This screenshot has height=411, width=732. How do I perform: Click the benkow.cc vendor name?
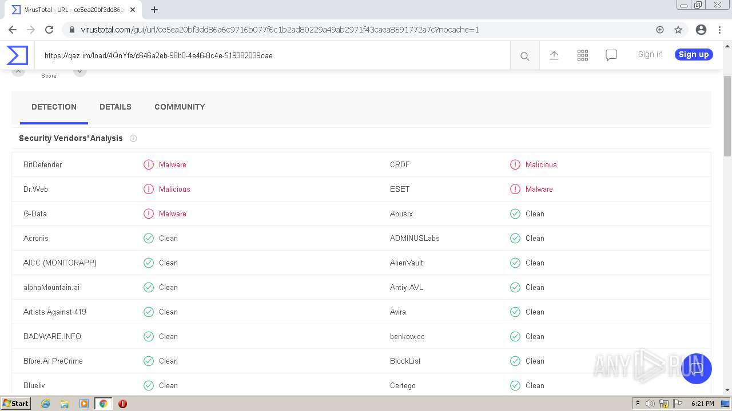click(x=407, y=336)
